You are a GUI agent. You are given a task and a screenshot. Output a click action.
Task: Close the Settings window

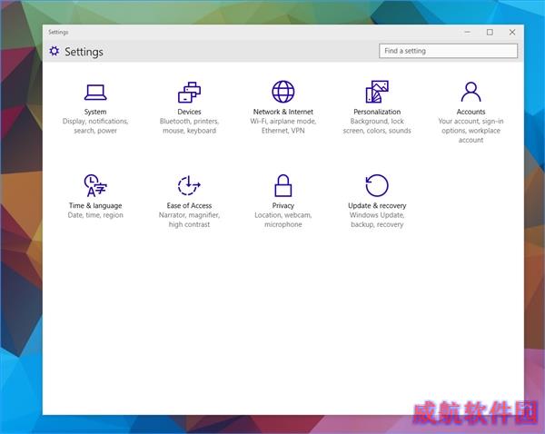(x=512, y=32)
